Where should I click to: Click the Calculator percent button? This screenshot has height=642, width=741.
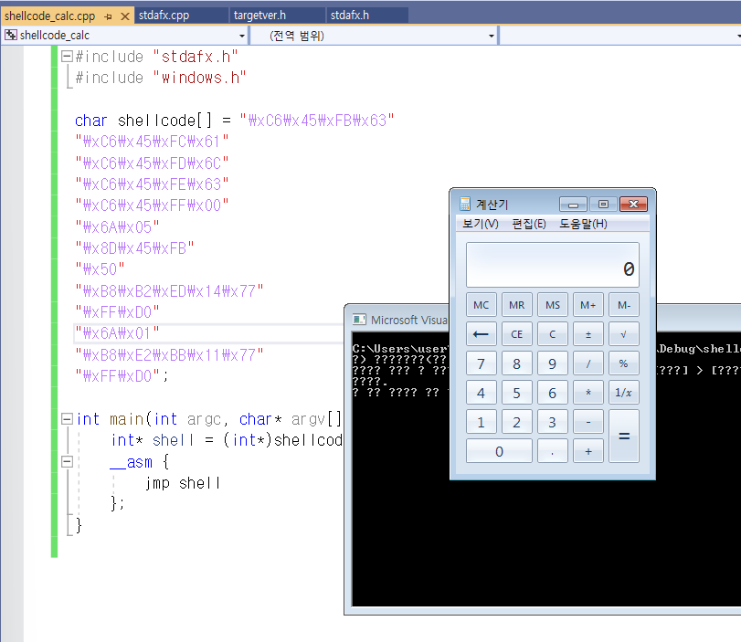tap(624, 363)
